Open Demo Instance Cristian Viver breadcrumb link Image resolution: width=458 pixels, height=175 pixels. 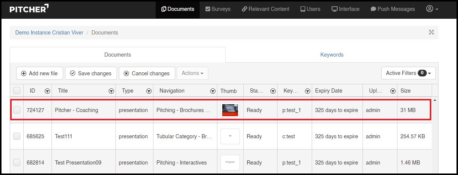click(x=49, y=33)
